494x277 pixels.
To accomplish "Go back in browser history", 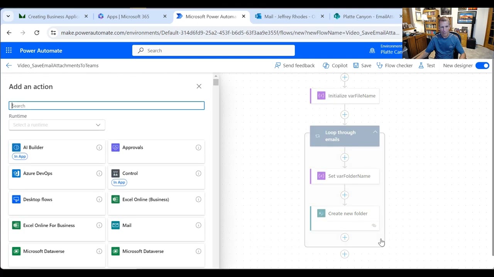I will (x=9, y=33).
